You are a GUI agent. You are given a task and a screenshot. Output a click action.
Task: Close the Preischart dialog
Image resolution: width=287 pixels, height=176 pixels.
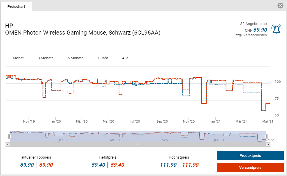point(280,6)
